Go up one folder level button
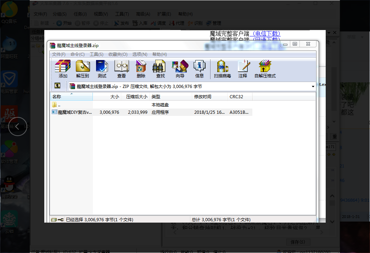 [57, 86]
